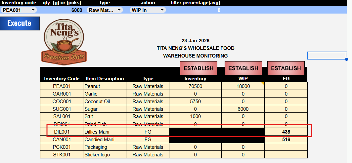Click the blue fill handle of selected cell
This screenshot has height=163, width=352.
[x=346, y=60]
